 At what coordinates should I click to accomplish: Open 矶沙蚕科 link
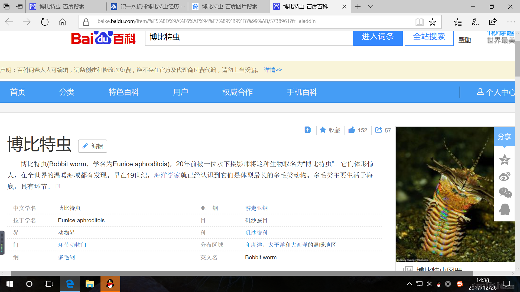[x=256, y=233]
